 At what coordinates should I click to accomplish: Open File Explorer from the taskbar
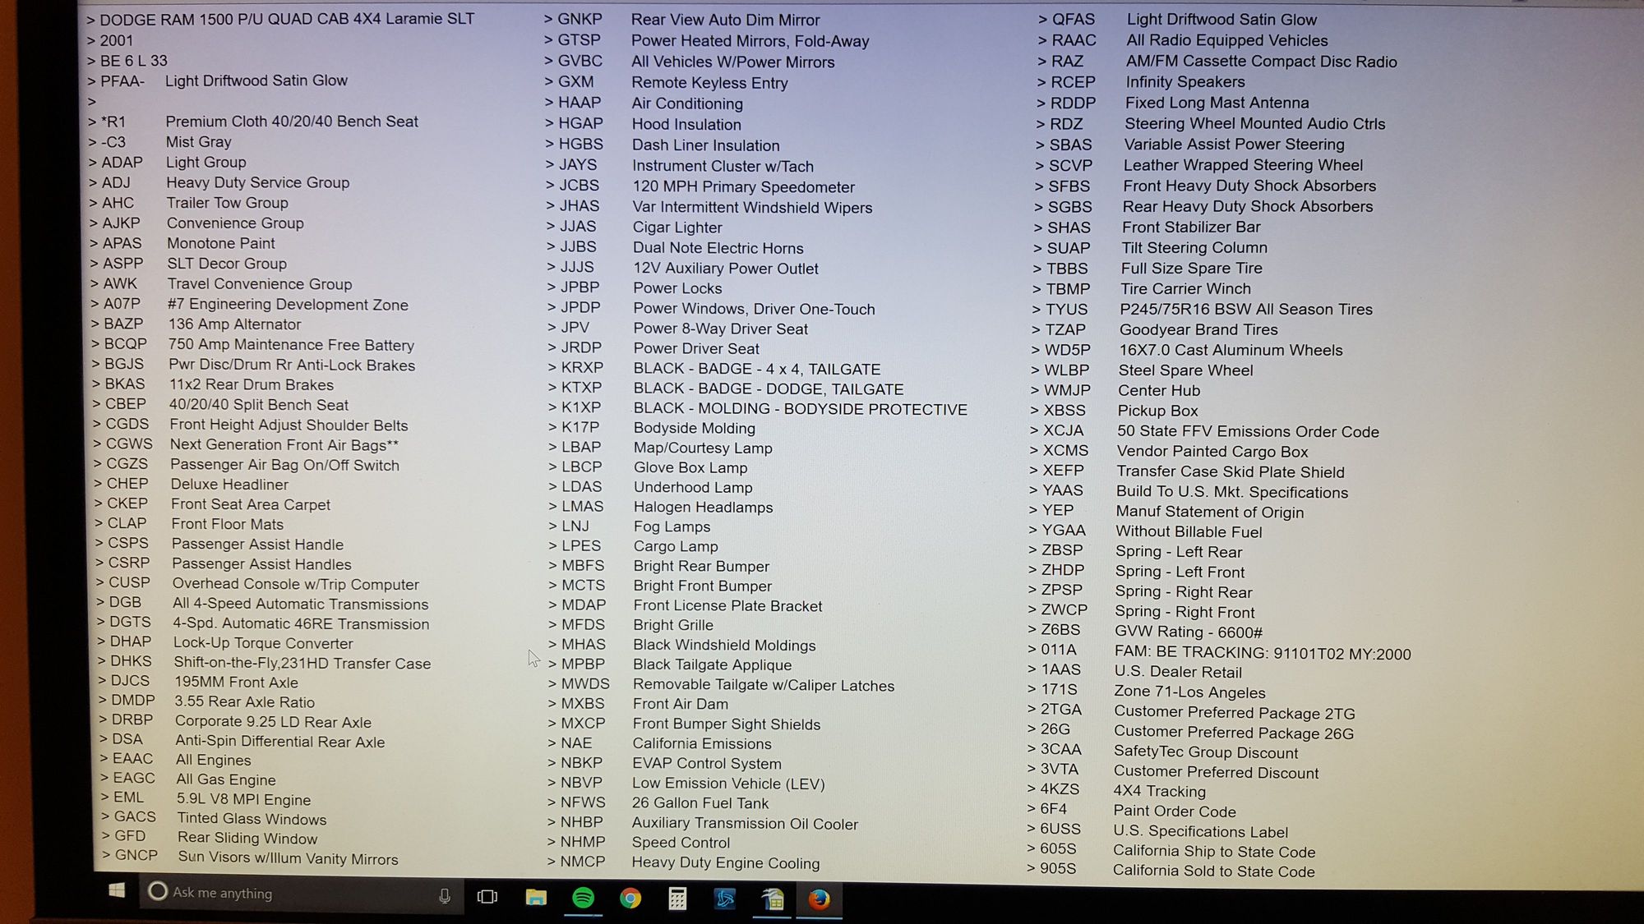point(536,898)
